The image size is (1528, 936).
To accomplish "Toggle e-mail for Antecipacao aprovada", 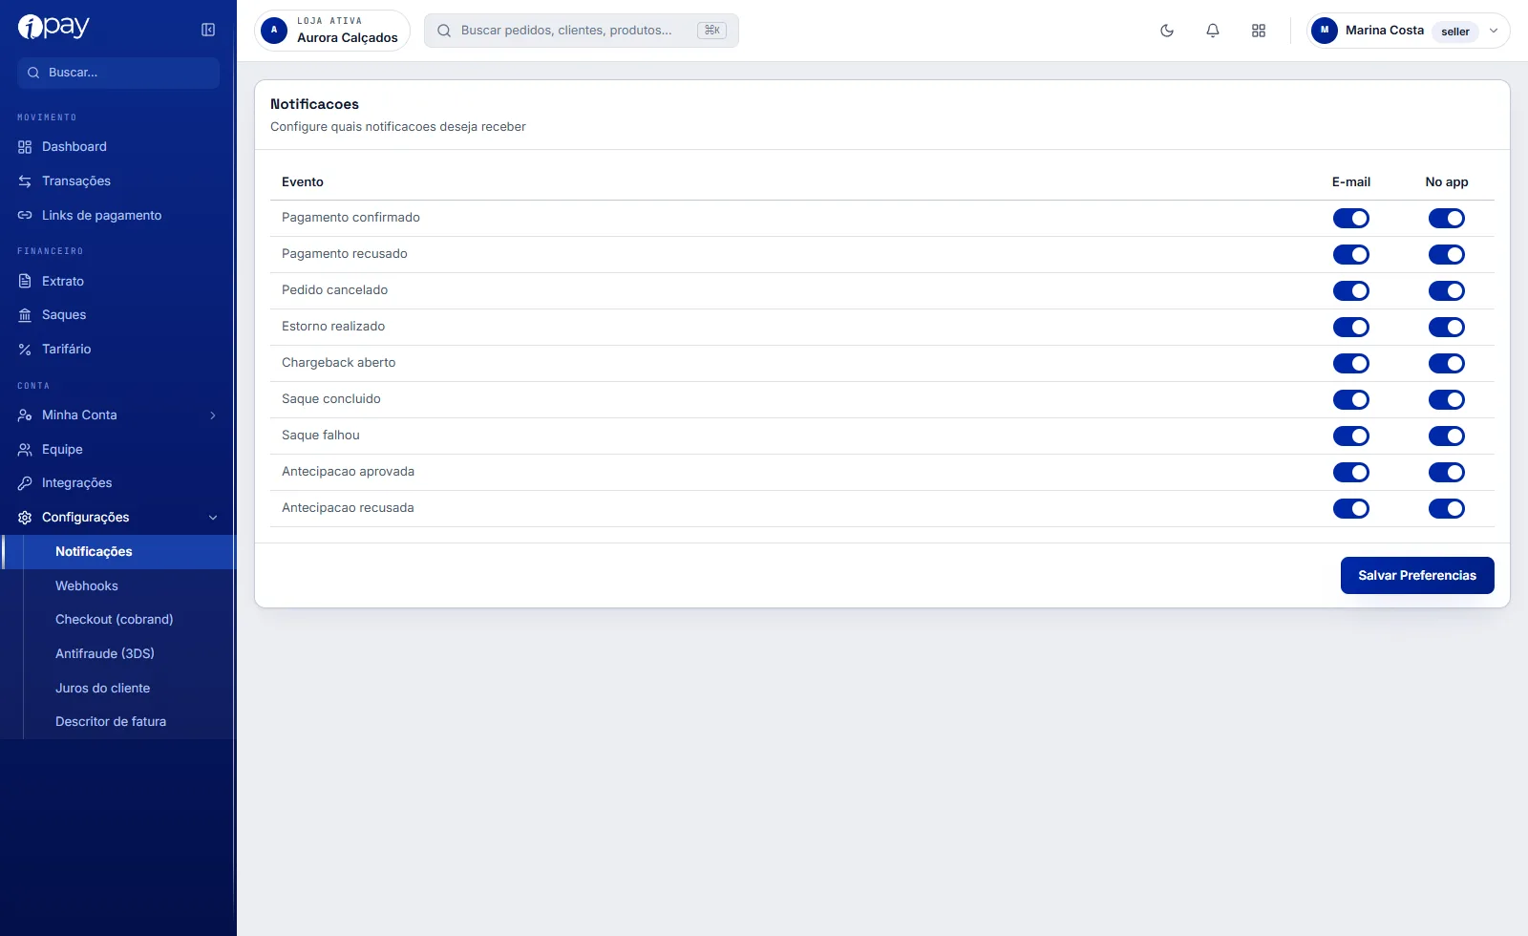I will (1351, 473).
